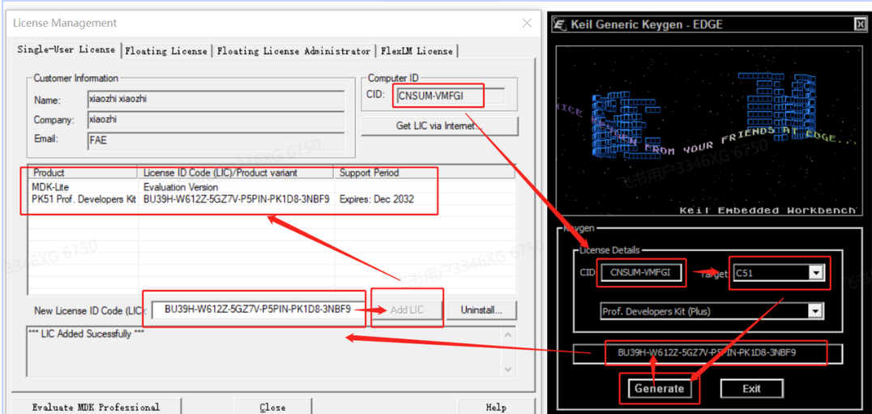Click the Get LIC via Internet button
The image size is (872, 414).
coord(439,126)
